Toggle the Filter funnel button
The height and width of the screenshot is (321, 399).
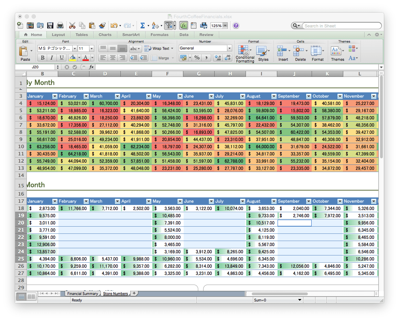coord(169,25)
